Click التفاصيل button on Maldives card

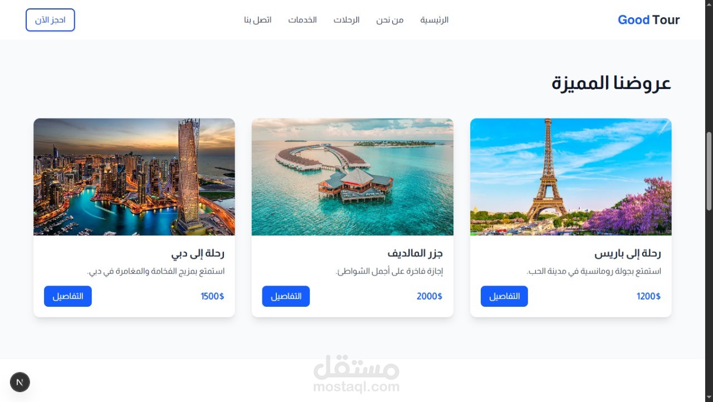286,296
